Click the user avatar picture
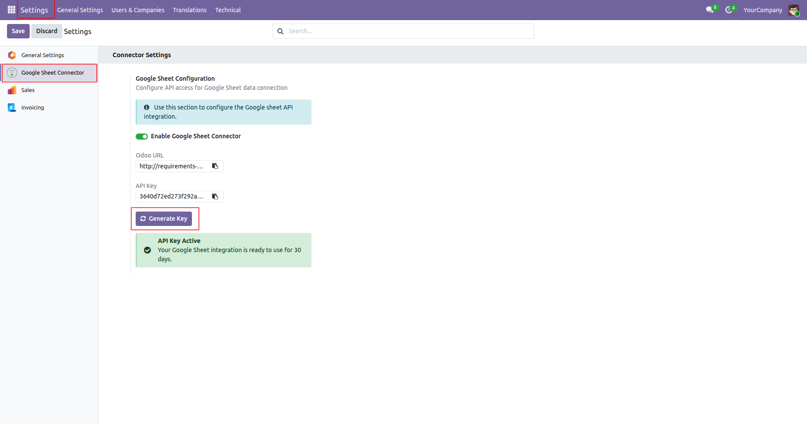 [x=793, y=10]
